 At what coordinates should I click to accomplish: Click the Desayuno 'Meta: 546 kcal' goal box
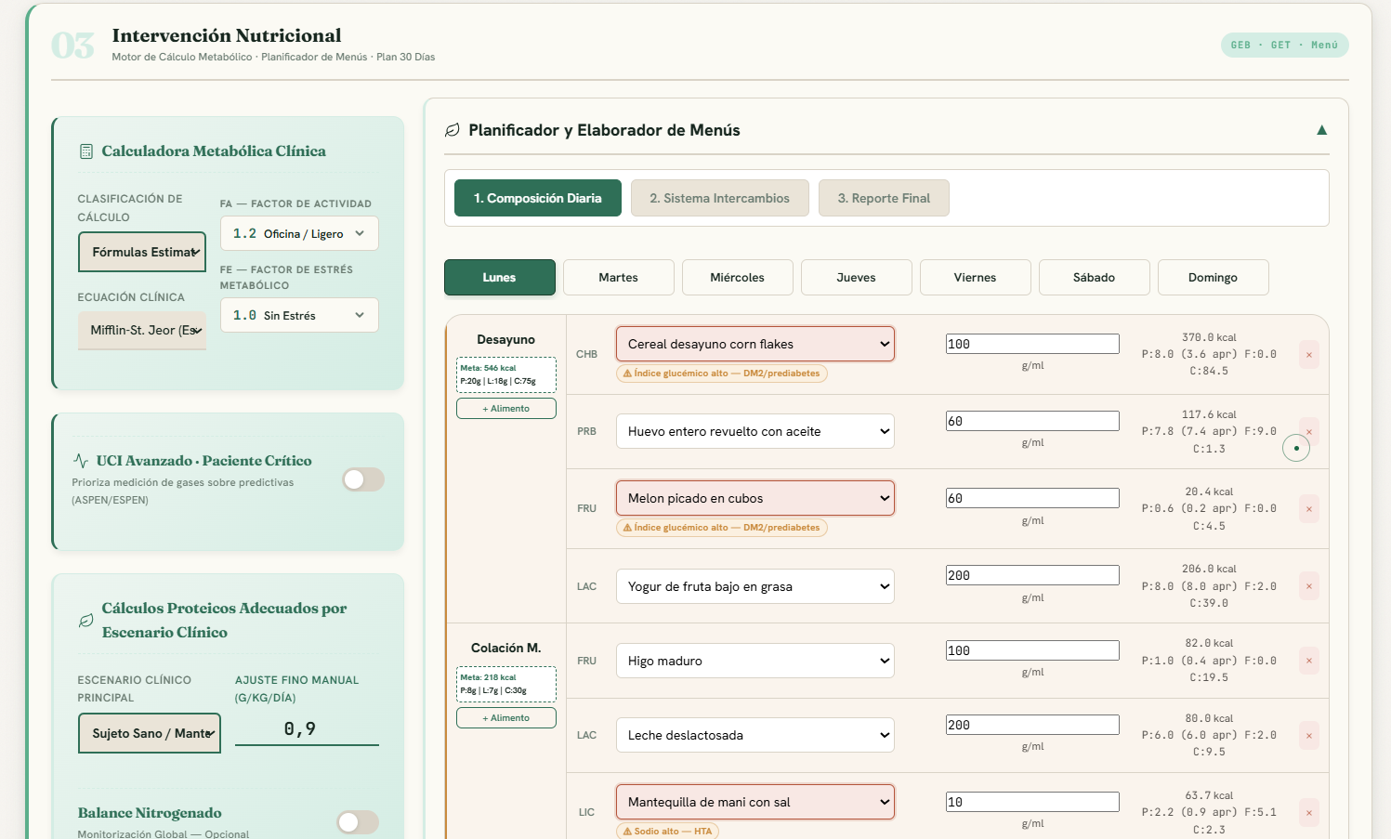[506, 374]
